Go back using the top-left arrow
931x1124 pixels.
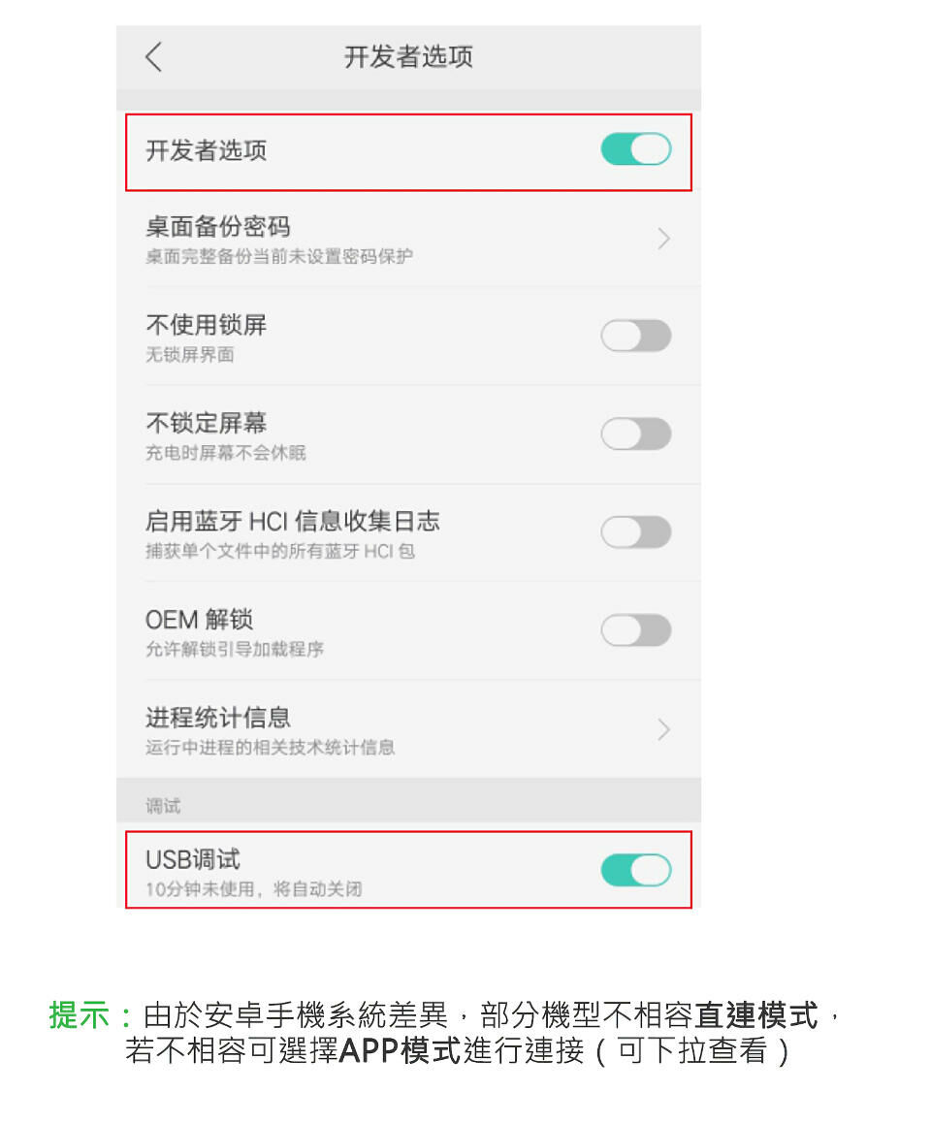(x=153, y=57)
